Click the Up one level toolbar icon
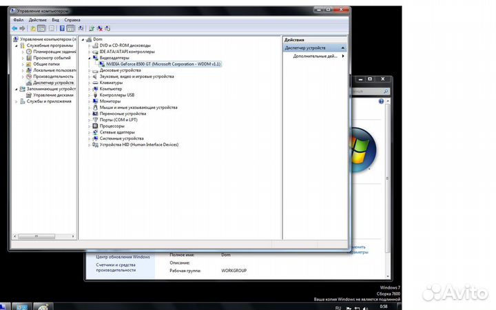The image size is (496, 310). 33,28
